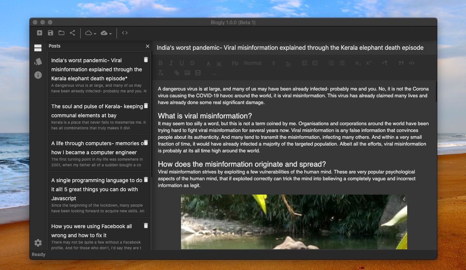
Task: Open the text color picker
Action: (208, 63)
